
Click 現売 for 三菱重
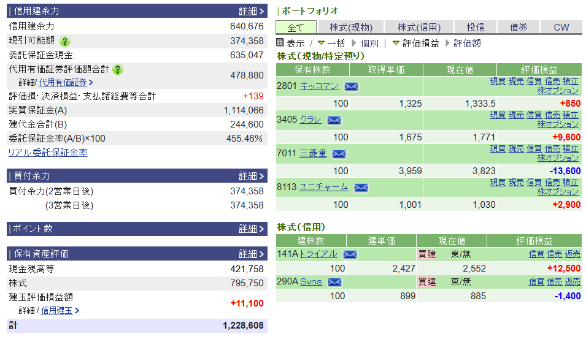click(x=515, y=148)
